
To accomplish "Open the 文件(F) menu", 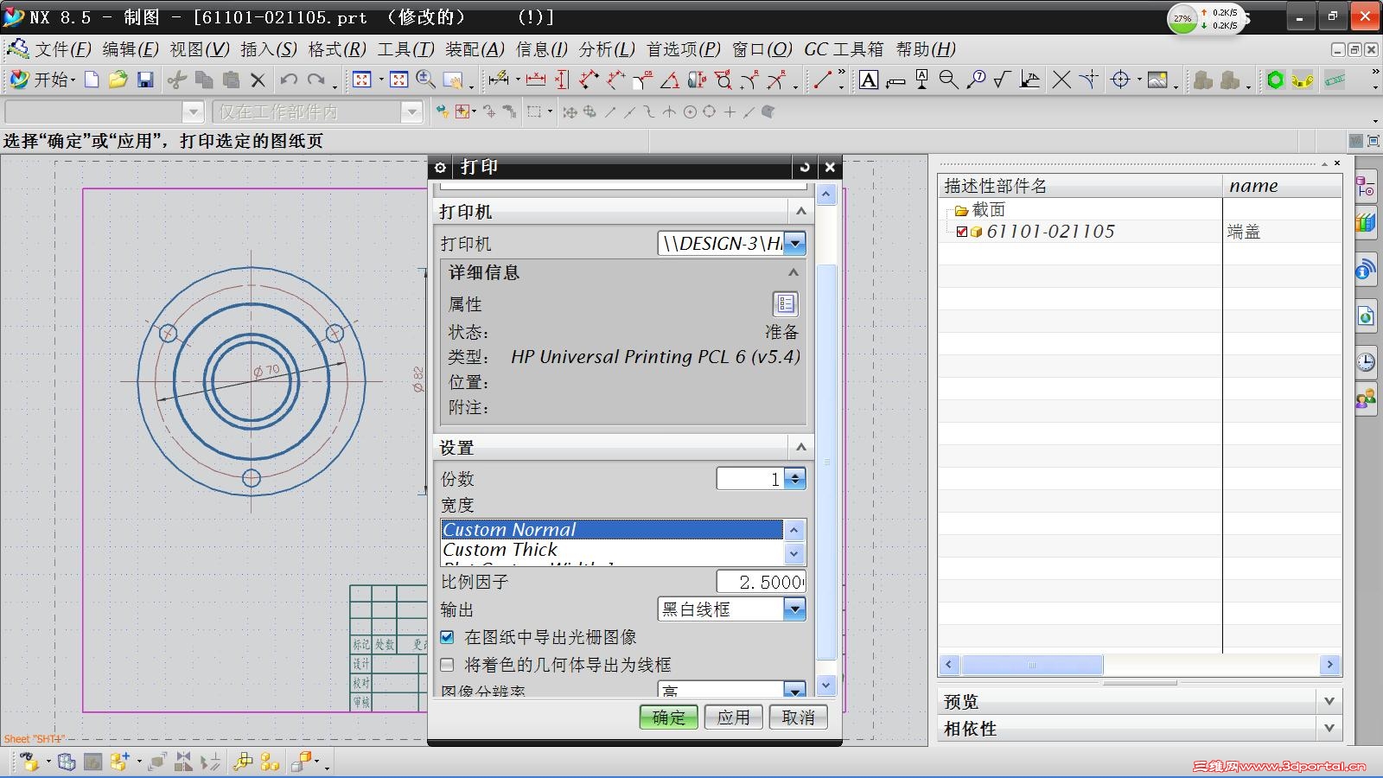I will 62,49.
